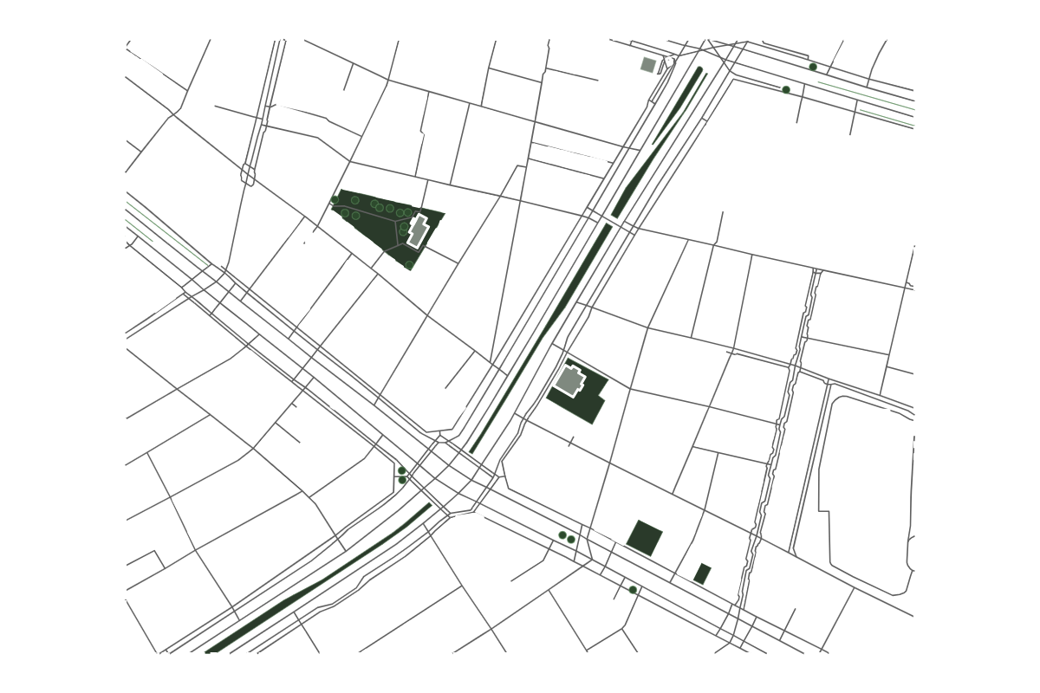Click the small narrow dark green parcel
This screenshot has width=1040, height=693.
click(x=702, y=573)
